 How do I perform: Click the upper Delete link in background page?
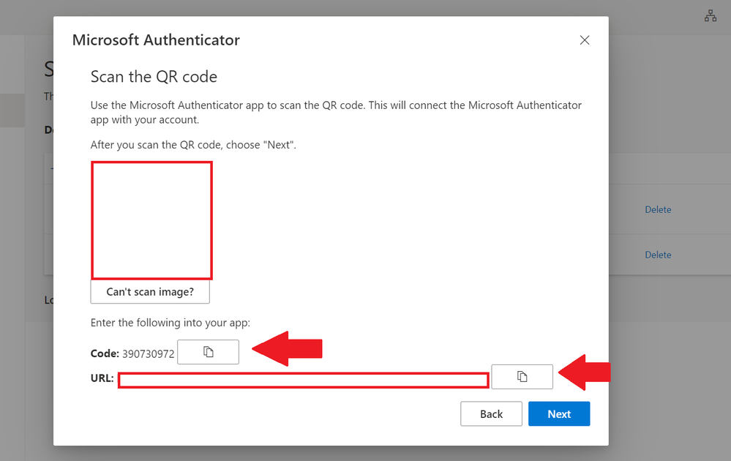[x=658, y=210]
